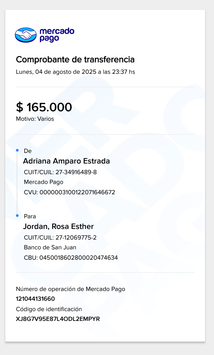Click the "Banco de San Juan" label
This screenshot has height=355, width=214.
[50, 247]
